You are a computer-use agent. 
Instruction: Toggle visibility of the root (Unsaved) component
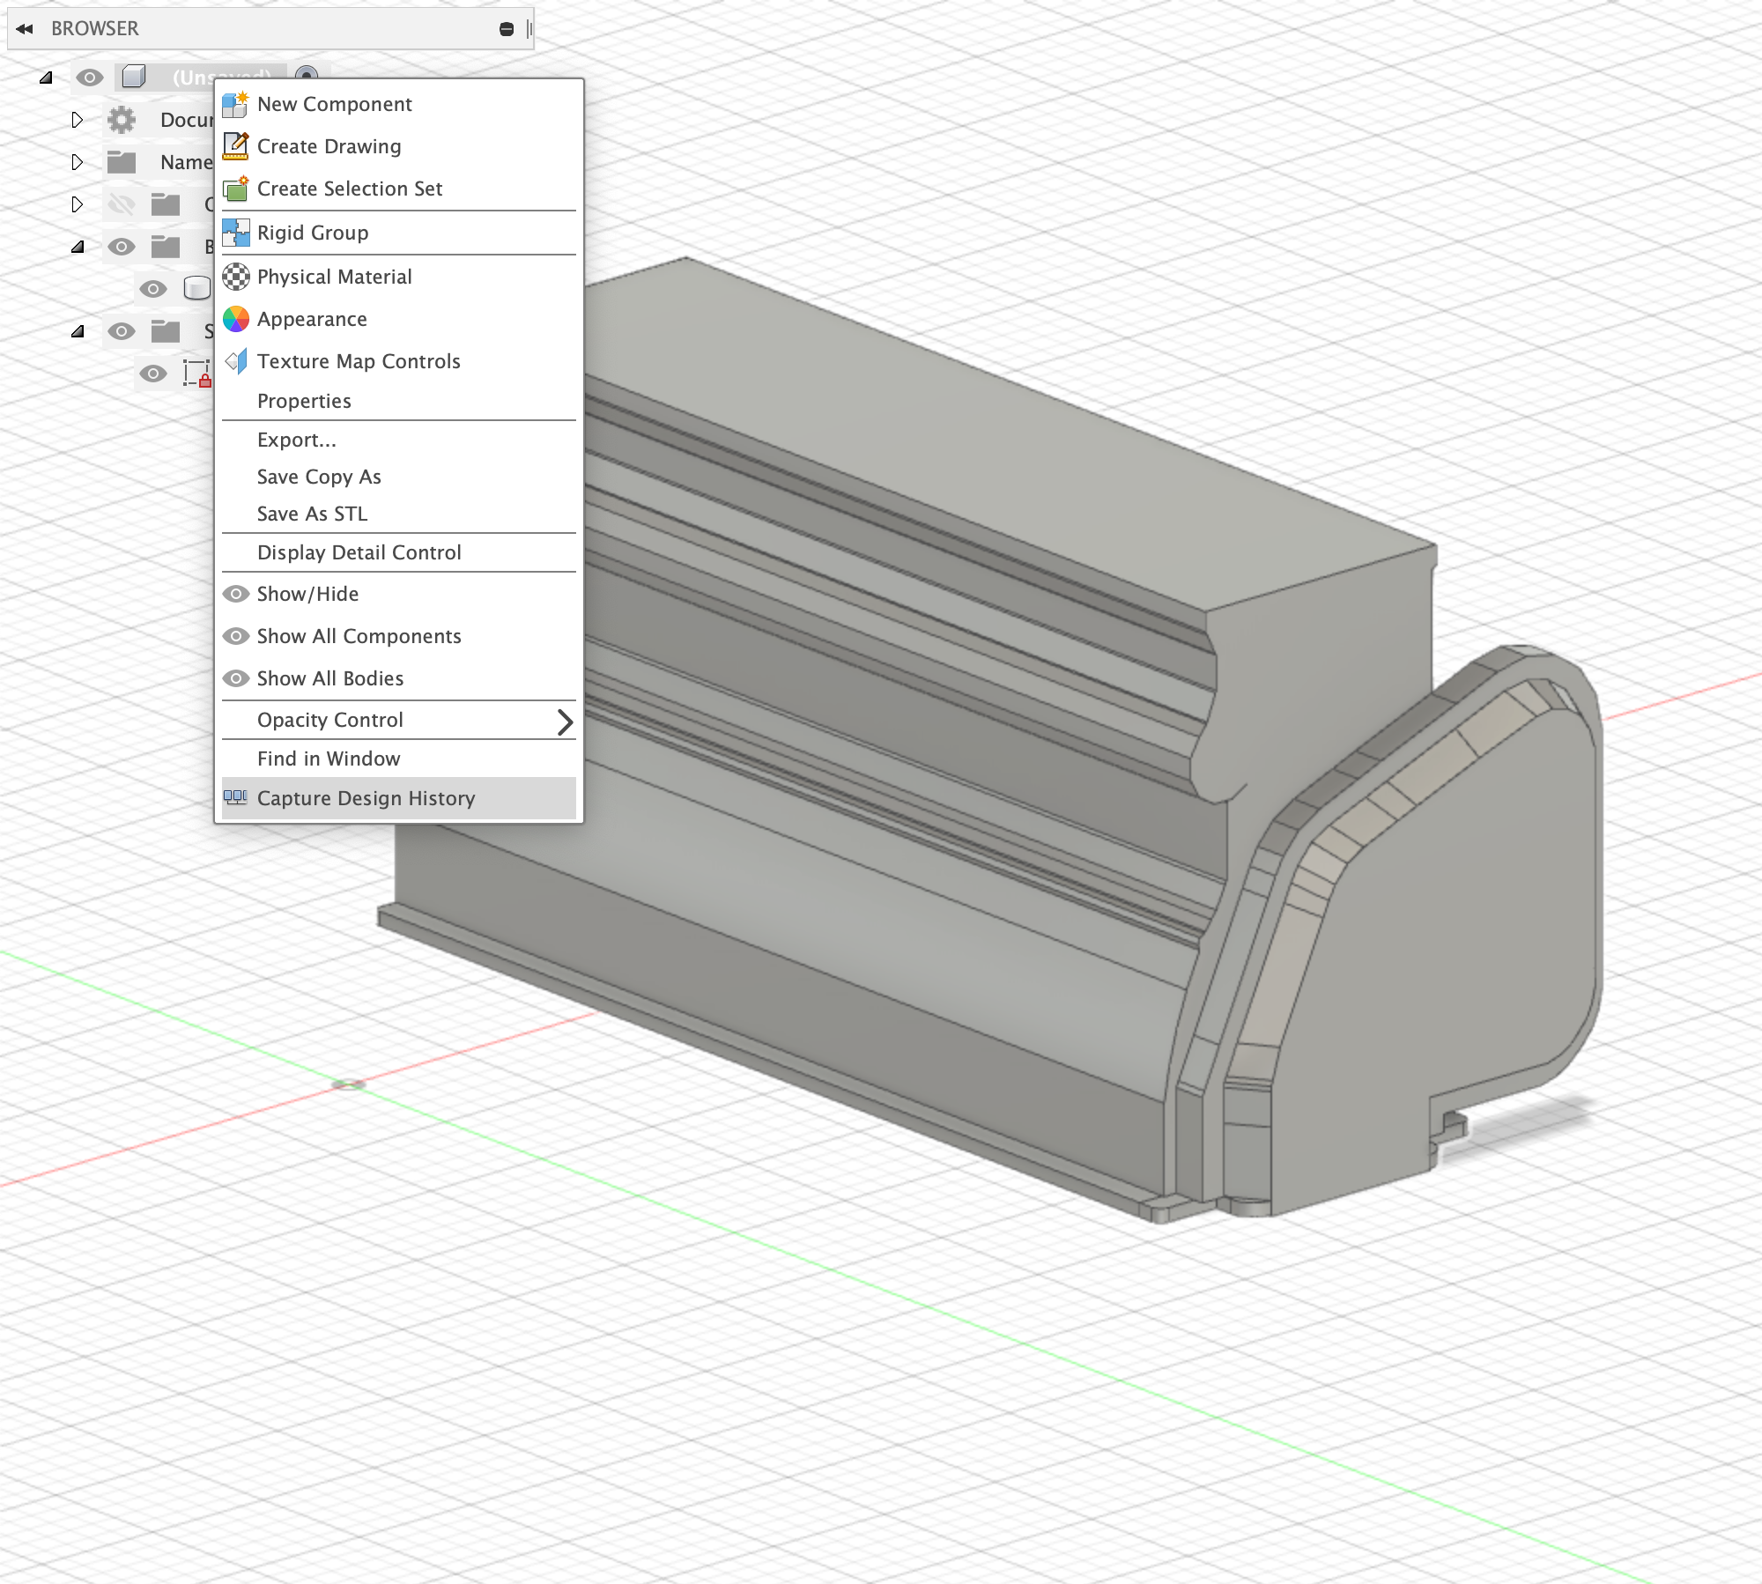(90, 78)
